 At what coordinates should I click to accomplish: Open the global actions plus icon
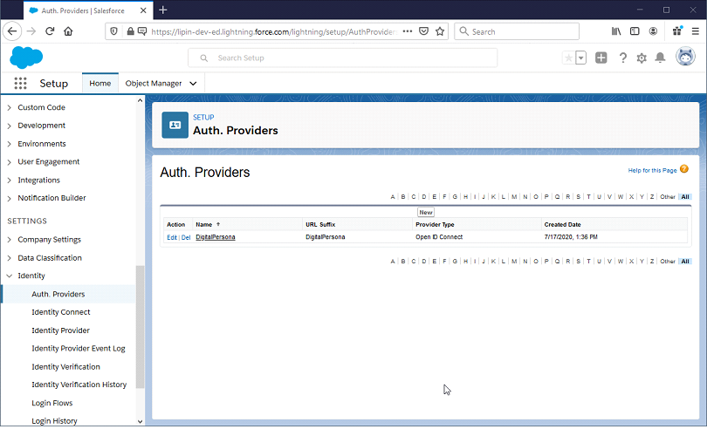click(601, 58)
